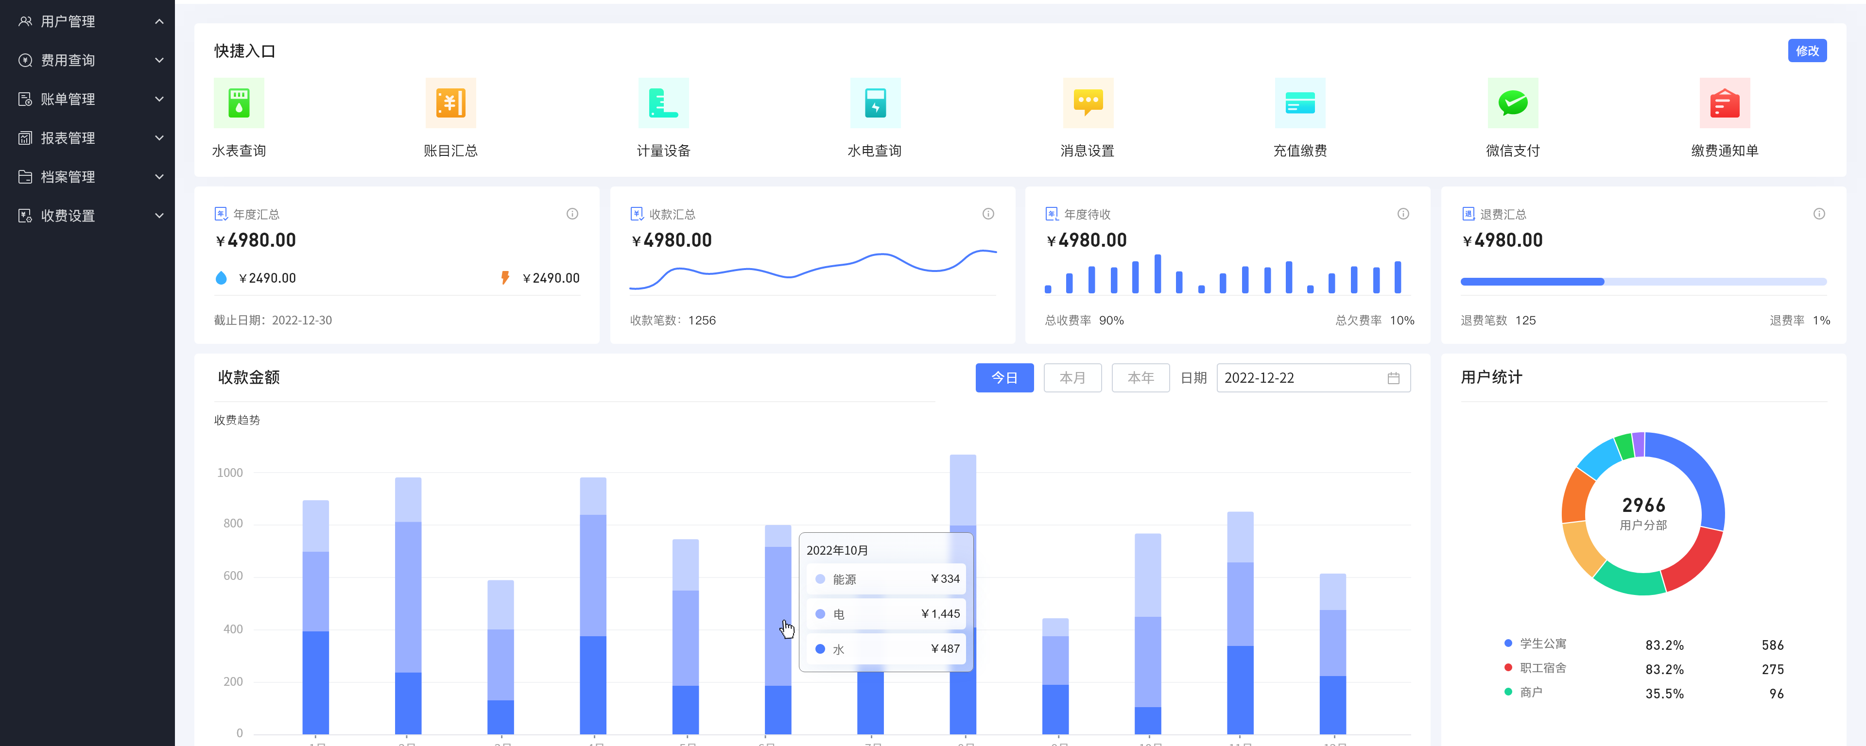Click the 退费汇总 card title icon
The image size is (1866, 746).
pos(1469,214)
